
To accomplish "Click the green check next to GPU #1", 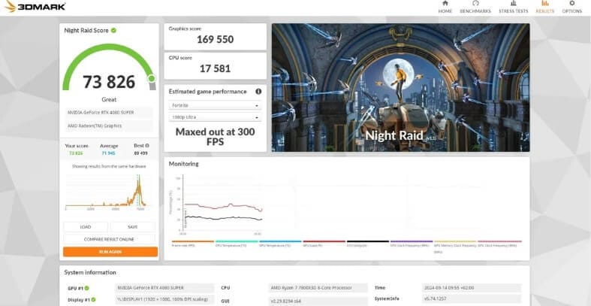I will point(86,288).
